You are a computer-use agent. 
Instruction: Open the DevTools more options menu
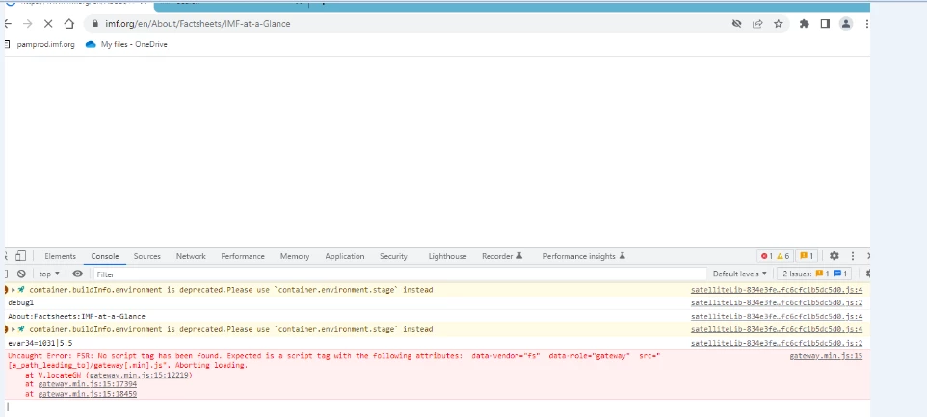853,256
